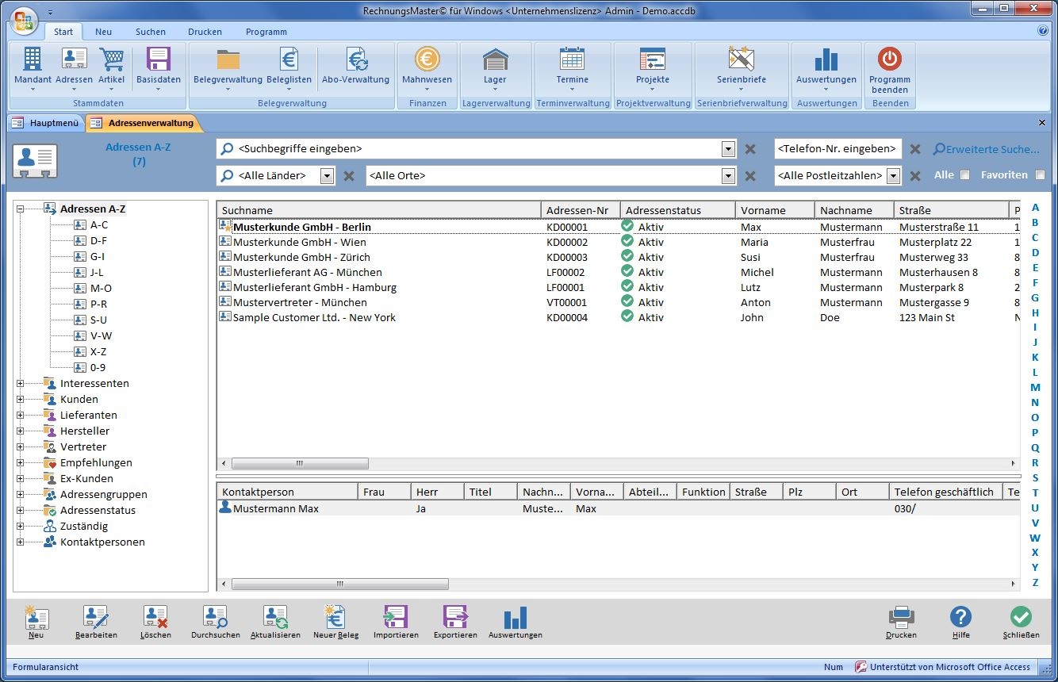Expand the Lieferanten tree node
The height and width of the screenshot is (682, 1058).
click(x=21, y=416)
